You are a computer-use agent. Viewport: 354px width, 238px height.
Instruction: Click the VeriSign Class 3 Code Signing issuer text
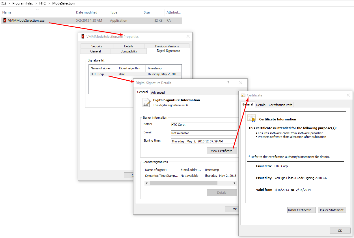pyautogui.click(x=301, y=178)
